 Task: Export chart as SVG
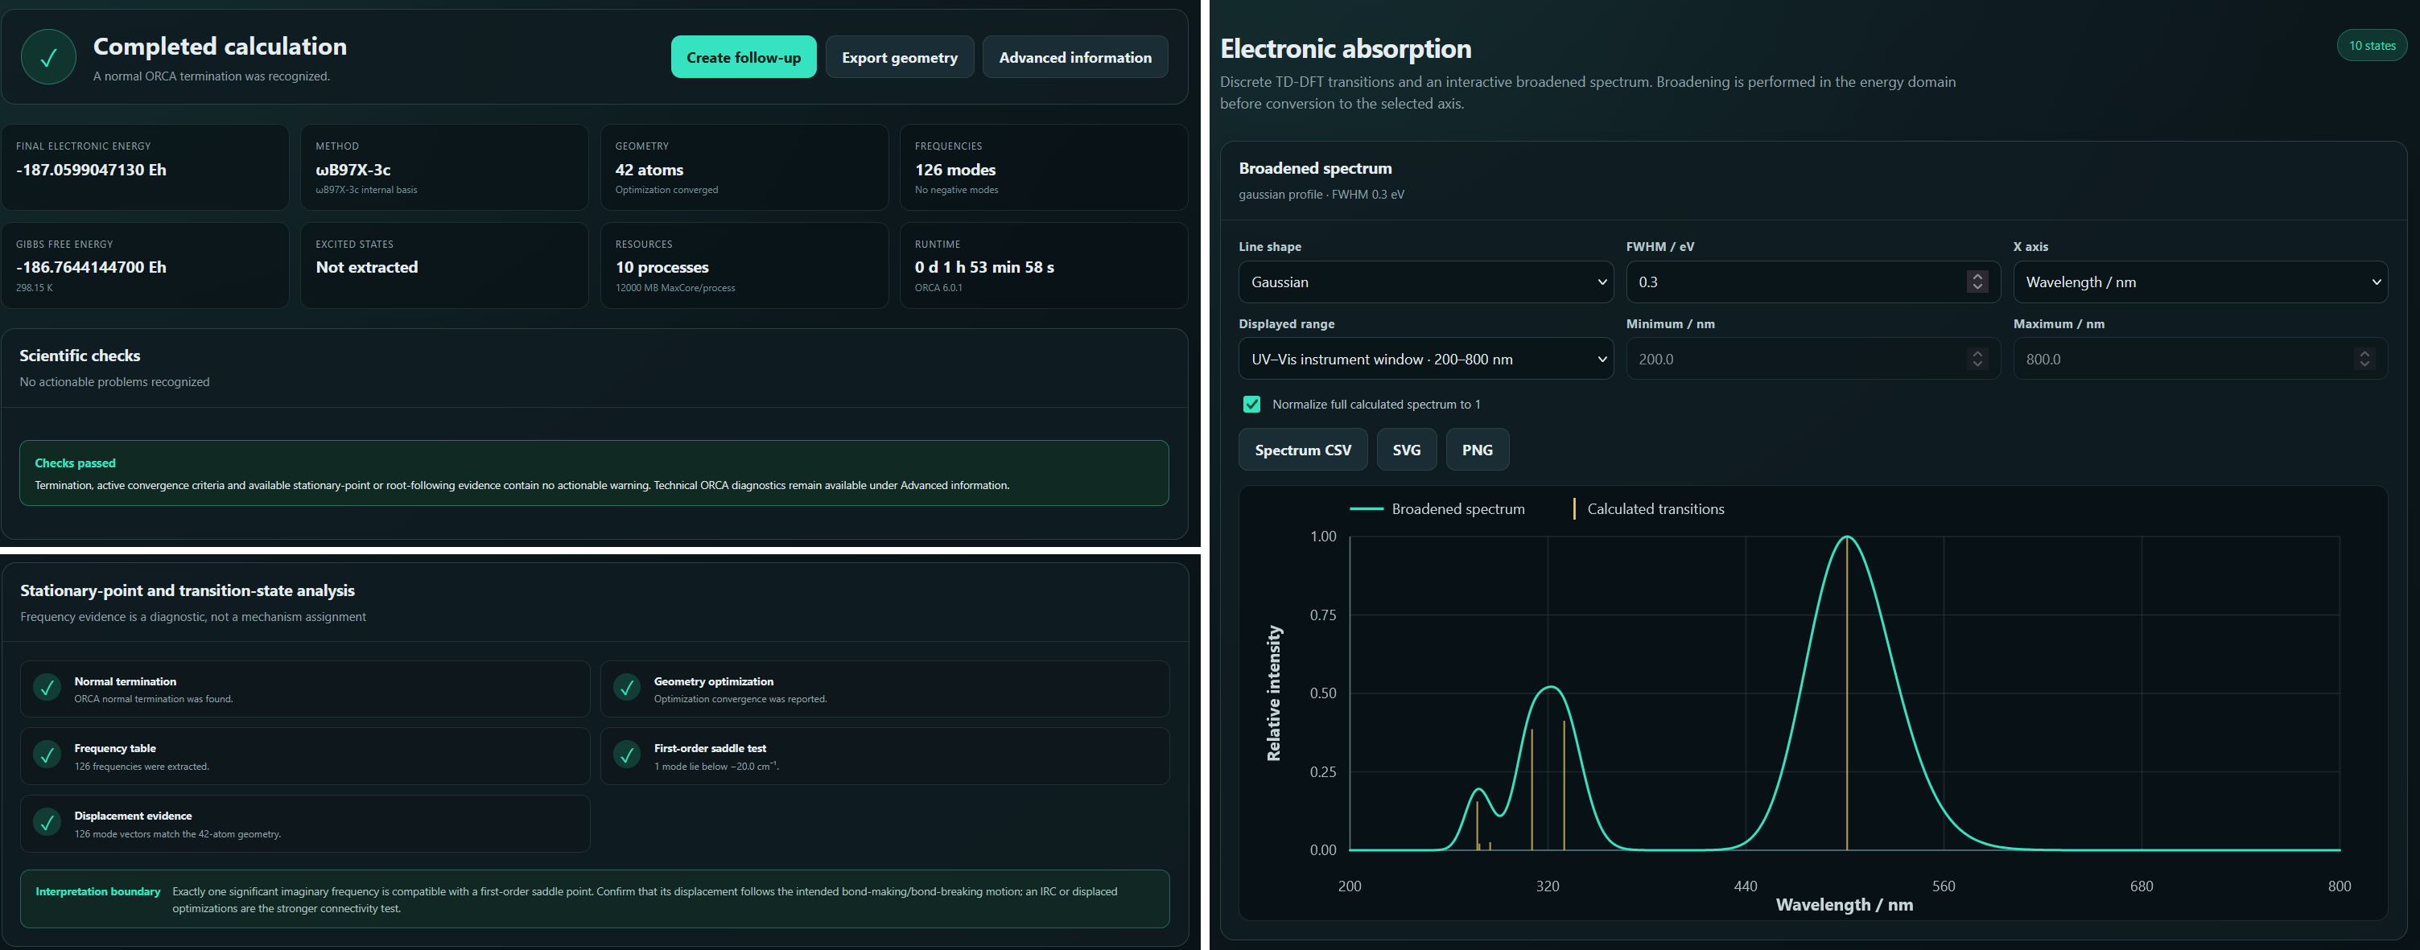[1406, 450]
